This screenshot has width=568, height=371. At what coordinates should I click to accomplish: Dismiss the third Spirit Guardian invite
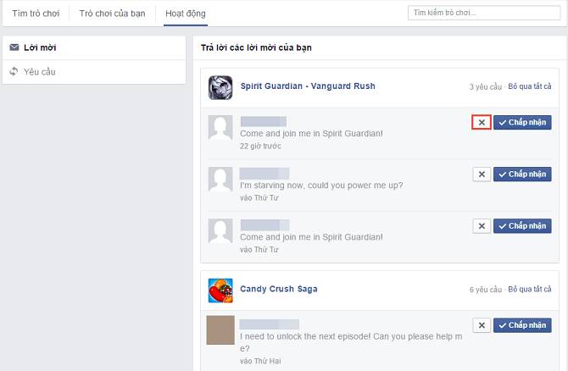482,226
